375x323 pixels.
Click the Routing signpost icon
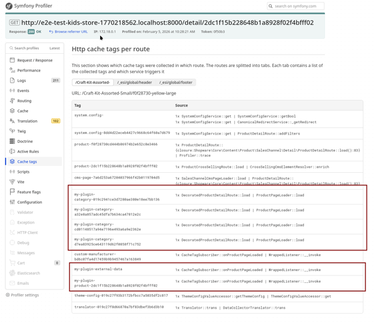[12, 101]
